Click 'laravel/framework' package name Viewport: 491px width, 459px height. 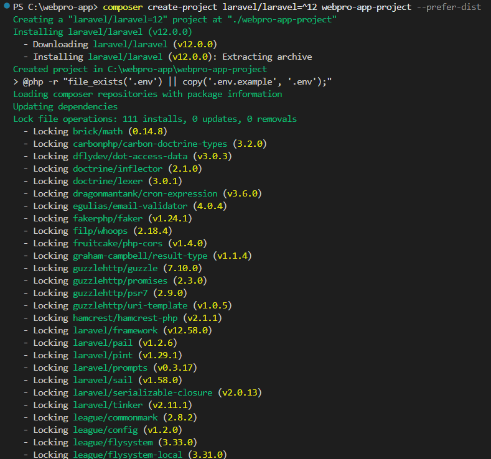115,331
